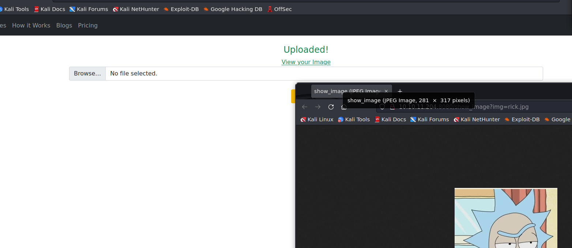572x248 pixels.
Task: Click the home icon in front window
Action: tap(344, 107)
